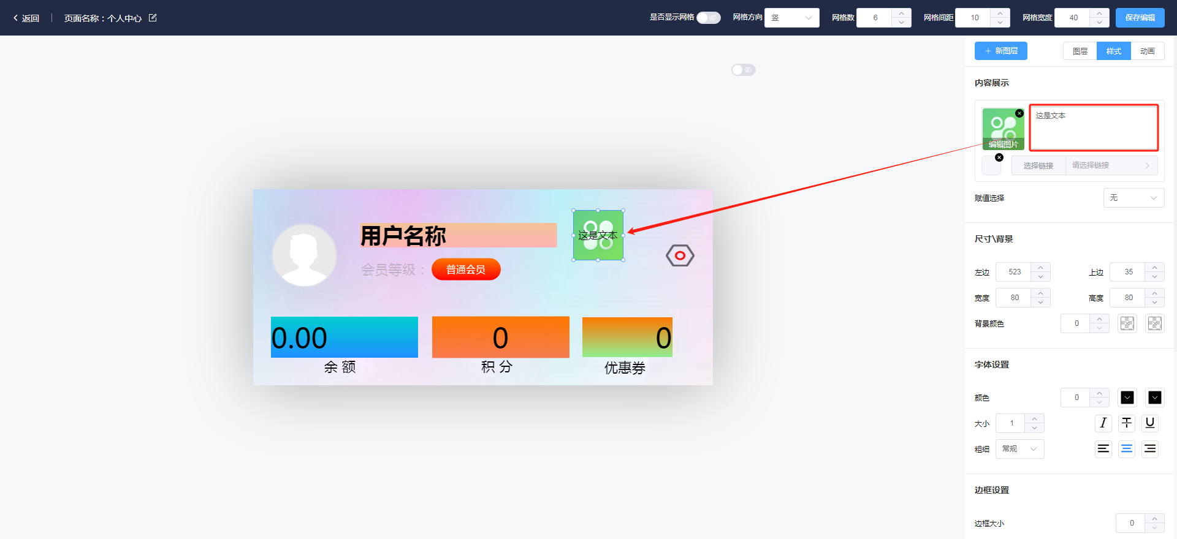
Task: Switch to the 图层 layers tab
Action: (x=1080, y=51)
